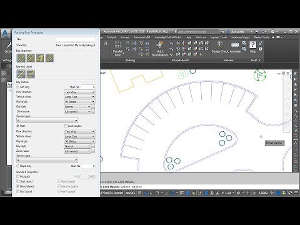Start the Animate tool
Viewport: 300px width, 225px height.
click(235, 47)
